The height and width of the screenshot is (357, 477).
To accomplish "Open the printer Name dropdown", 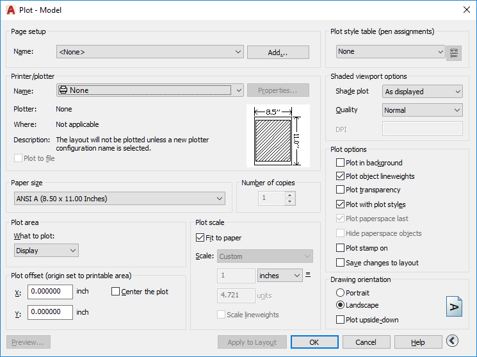I will [150, 90].
